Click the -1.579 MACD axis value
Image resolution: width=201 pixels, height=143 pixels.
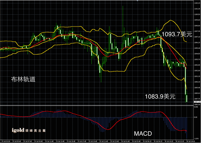coord(196,139)
